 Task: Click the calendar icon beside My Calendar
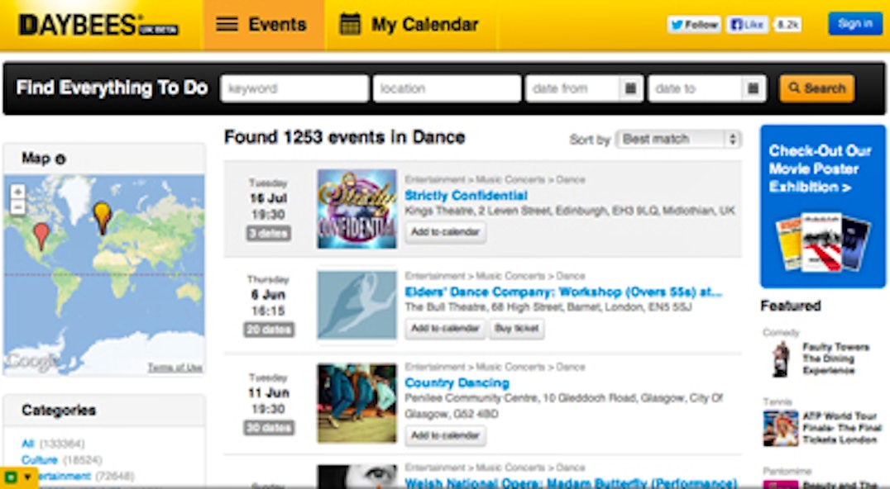(x=350, y=24)
